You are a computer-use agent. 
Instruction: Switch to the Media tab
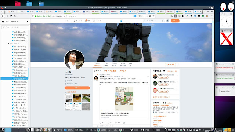click(x=123, y=71)
